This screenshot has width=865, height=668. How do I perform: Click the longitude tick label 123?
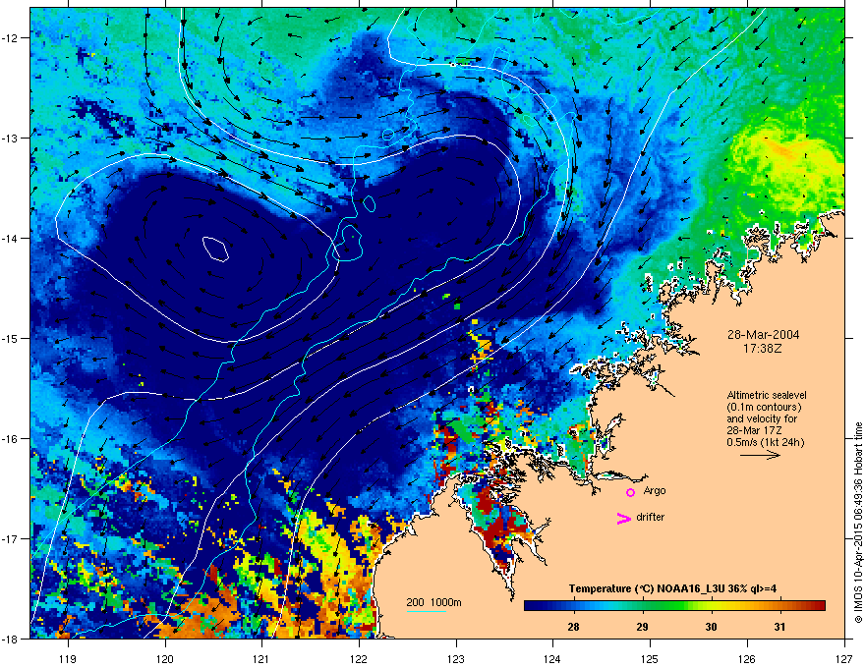456,658
